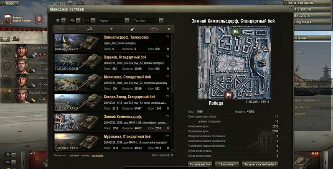Select the Малиновка replay thumbnail
Image resolution: width=333 pixels, height=169 pixels.
pyautogui.click(x=78, y=82)
